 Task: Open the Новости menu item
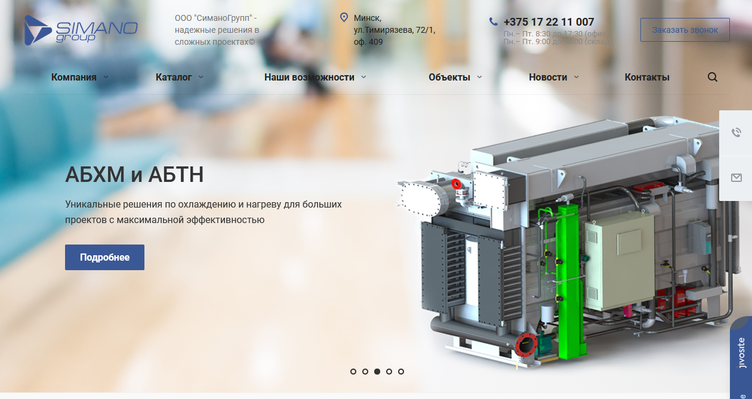547,77
